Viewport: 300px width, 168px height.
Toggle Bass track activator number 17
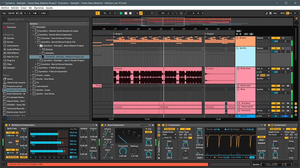tap(275, 89)
